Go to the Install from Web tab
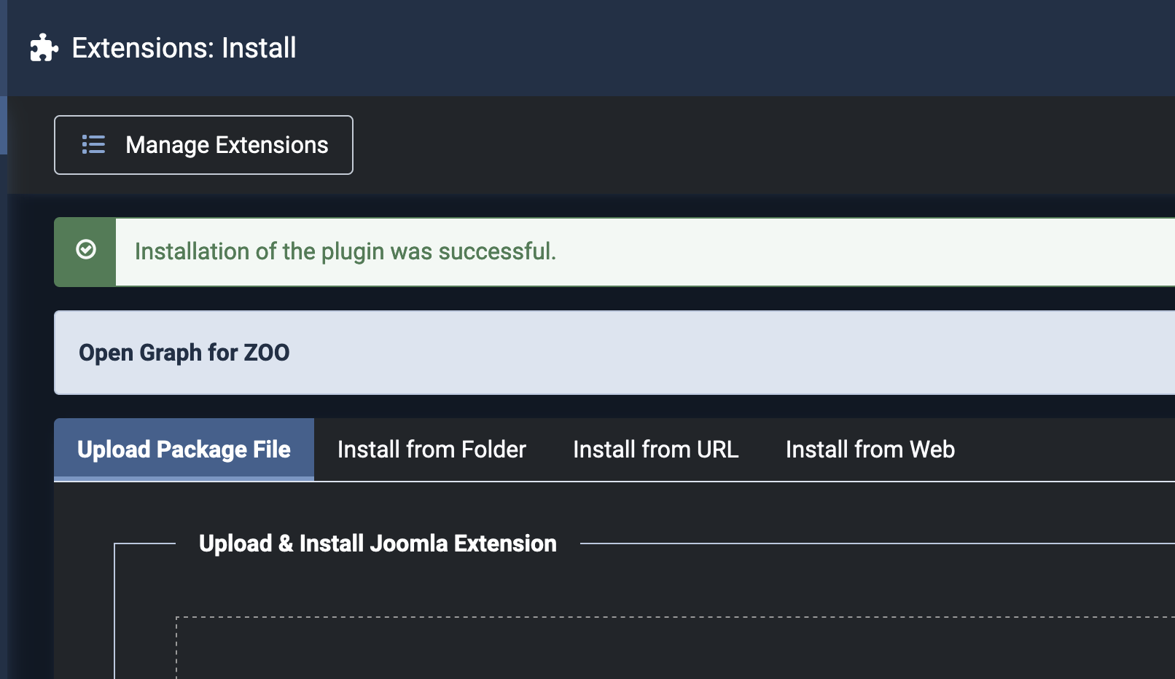1175x679 pixels. click(870, 450)
